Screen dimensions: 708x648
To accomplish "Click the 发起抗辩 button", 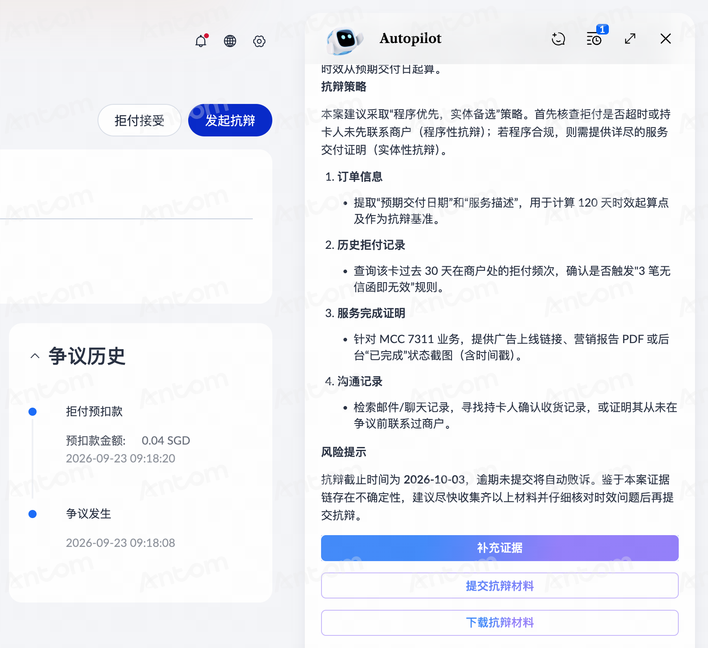I will pos(230,120).
